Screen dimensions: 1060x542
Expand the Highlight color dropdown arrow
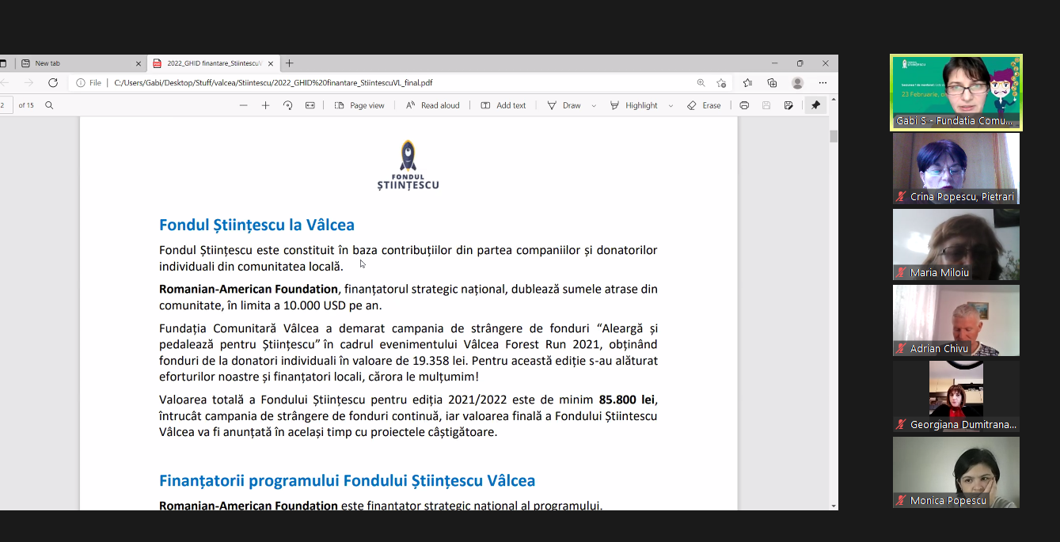click(x=671, y=105)
